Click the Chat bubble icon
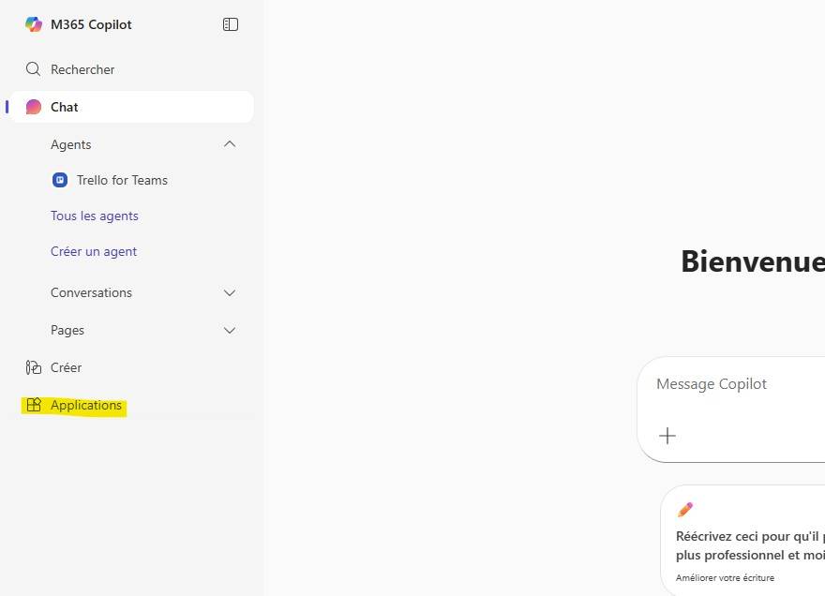The height and width of the screenshot is (596, 825). (34, 107)
